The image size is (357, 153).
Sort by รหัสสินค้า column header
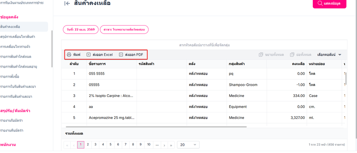click(162, 64)
